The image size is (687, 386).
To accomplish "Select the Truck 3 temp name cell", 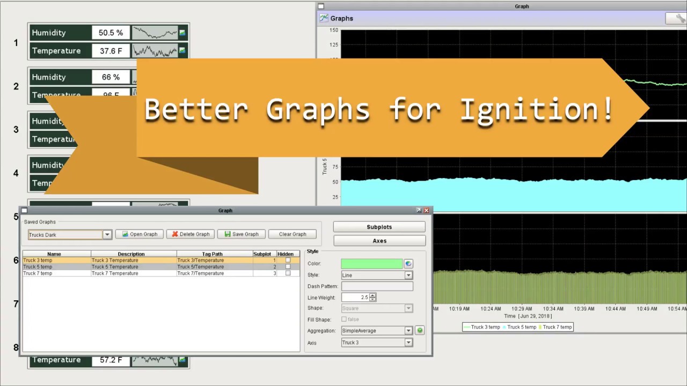I will click(x=56, y=260).
